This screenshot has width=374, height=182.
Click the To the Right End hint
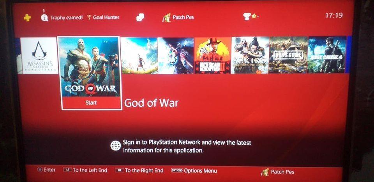[x=139, y=171]
